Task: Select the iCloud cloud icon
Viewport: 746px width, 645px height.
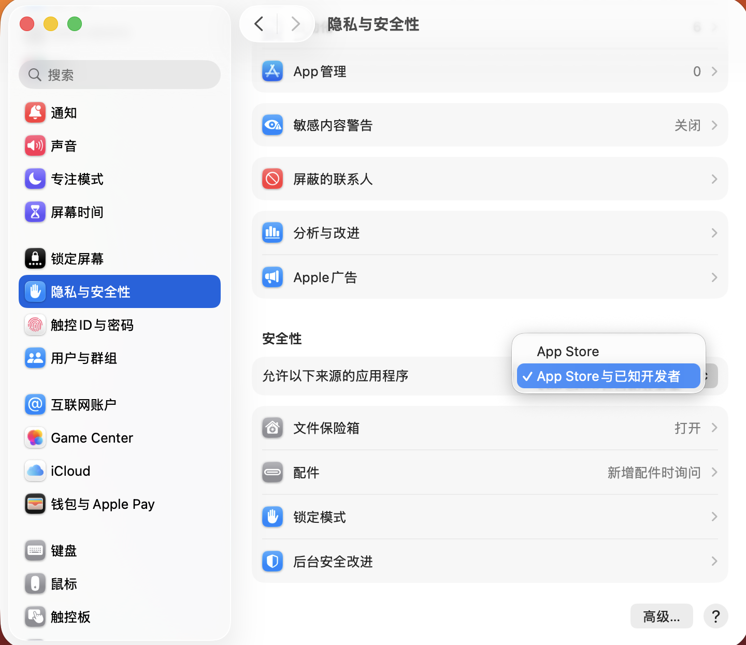Action: click(35, 471)
